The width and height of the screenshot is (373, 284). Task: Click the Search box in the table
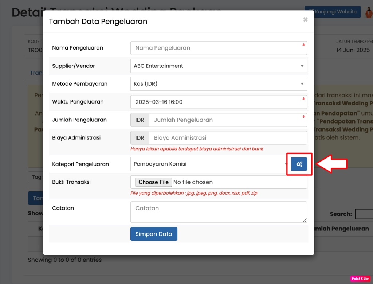pyautogui.click(x=364, y=214)
